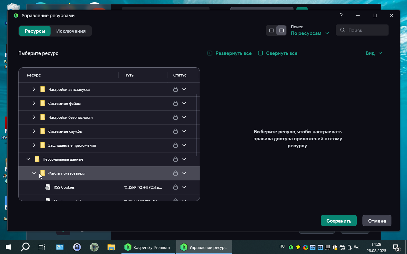Click the help question mark icon
The width and height of the screenshot is (407, 254).
point(341,16)
